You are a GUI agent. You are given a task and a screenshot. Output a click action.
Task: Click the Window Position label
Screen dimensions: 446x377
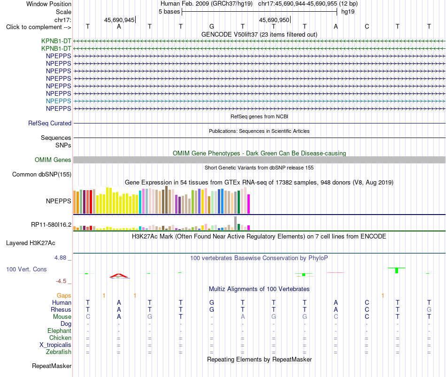[x=49, y=4]
